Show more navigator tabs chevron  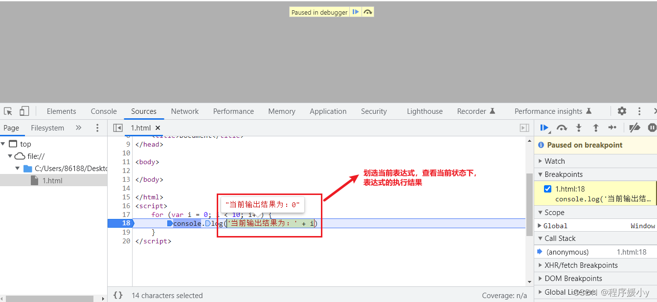(x=78, y=128)
